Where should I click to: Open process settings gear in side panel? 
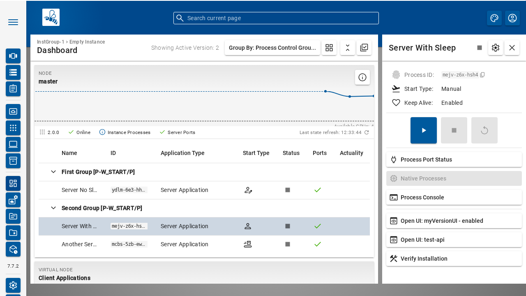pos(496,48)
